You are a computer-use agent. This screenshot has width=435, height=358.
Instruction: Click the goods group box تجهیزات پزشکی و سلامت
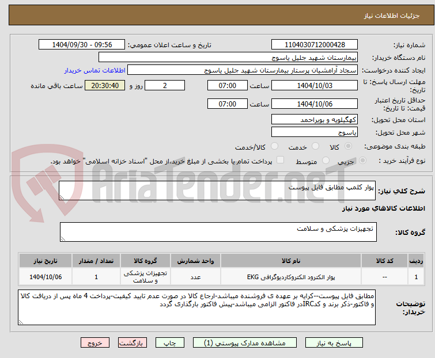tap(218, 232)
